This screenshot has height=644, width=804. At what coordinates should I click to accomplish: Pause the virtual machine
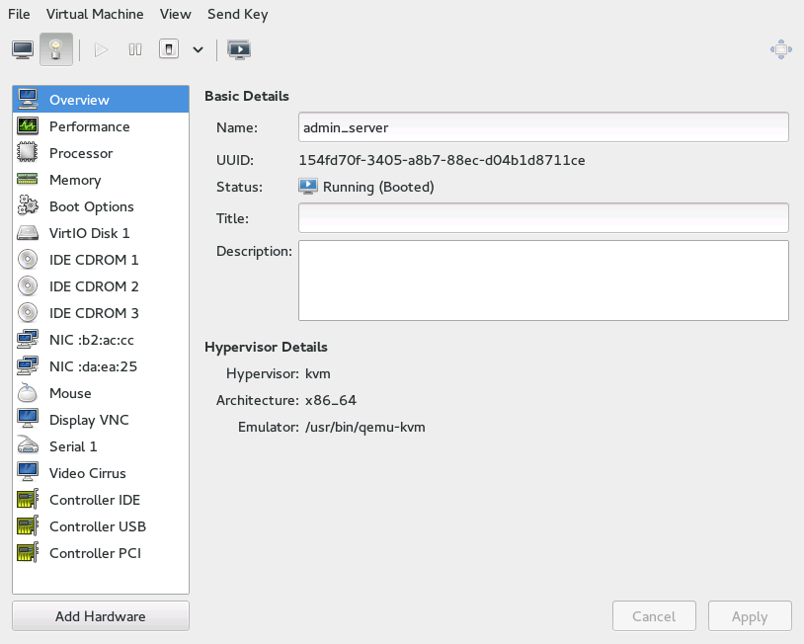click(135, 49)
